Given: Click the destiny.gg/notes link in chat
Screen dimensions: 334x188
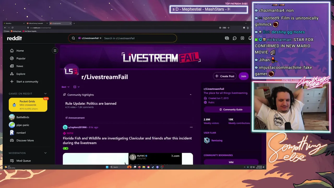Looking at the screenshot, I should pos(288,32).
